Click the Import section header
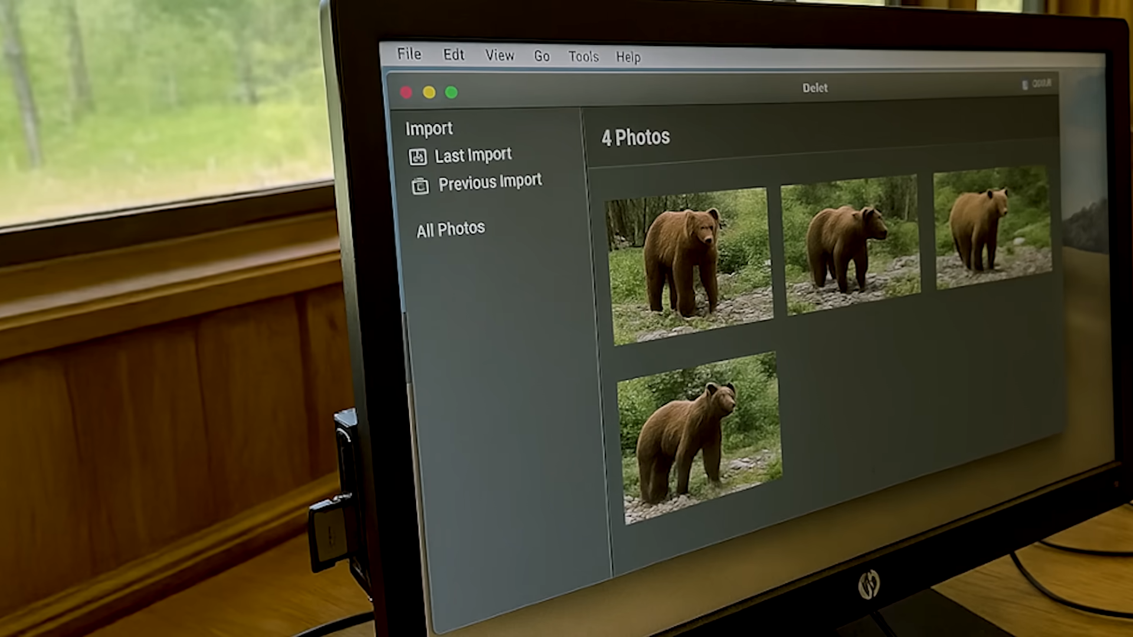The width and height of the screenshot is (1133, 637). point(428,129)
